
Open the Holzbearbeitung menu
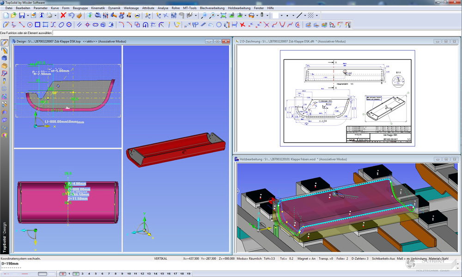pyautogui.click(x=239, y=8)
